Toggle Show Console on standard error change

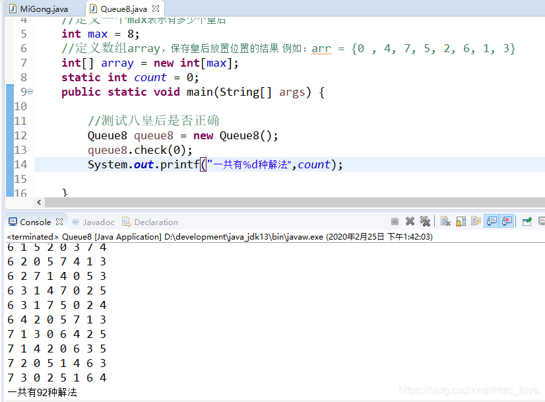pyautogui.click(x=507, y=221)
